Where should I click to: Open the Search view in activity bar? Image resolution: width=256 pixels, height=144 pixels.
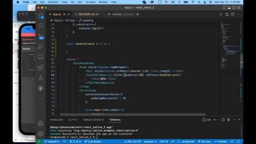point(41,26)
